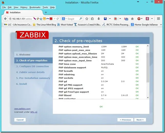Click the red Z icon in address bar
165x133 pixels.
coord(51,19)
